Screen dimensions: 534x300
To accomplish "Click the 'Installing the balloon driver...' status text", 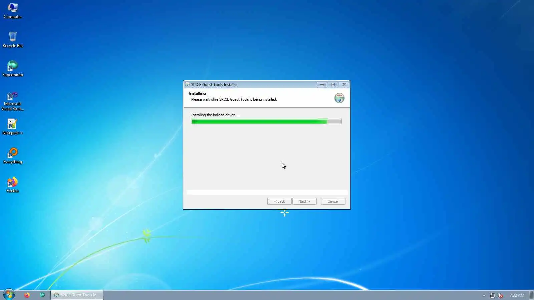I will pyautogui.click(x=215, y=115).
